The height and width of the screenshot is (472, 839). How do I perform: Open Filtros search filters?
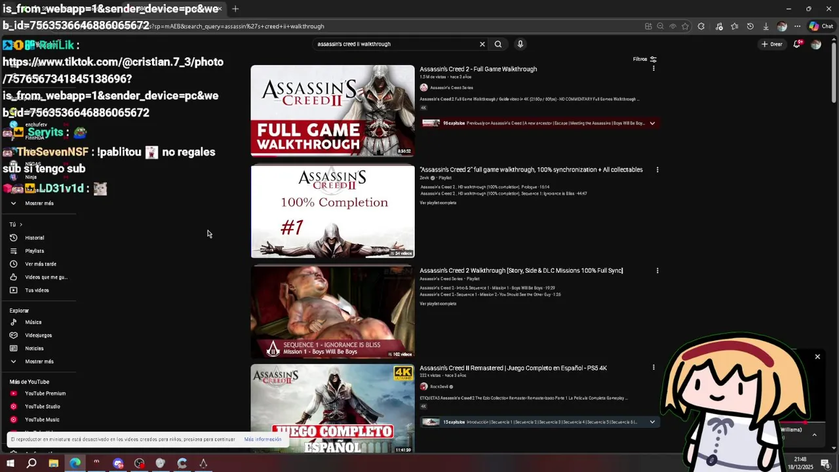645,59
